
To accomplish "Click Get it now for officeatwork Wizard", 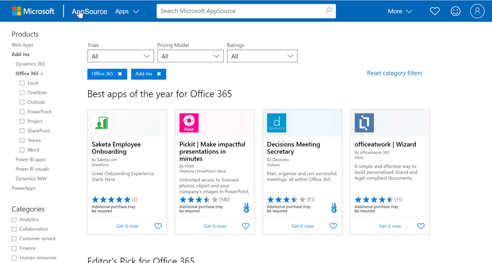I will click(390, 226).
